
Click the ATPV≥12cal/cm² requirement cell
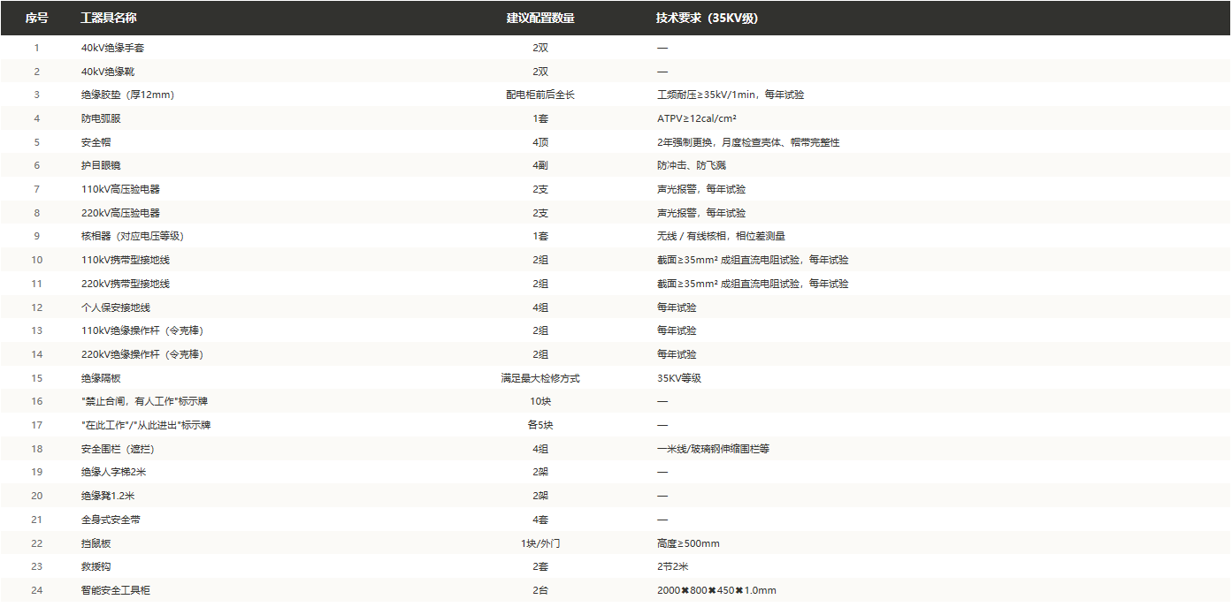click(697, 118)
